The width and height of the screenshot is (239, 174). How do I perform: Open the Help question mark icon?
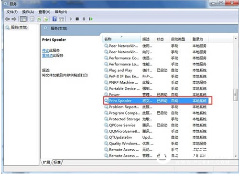coord(54,19)
